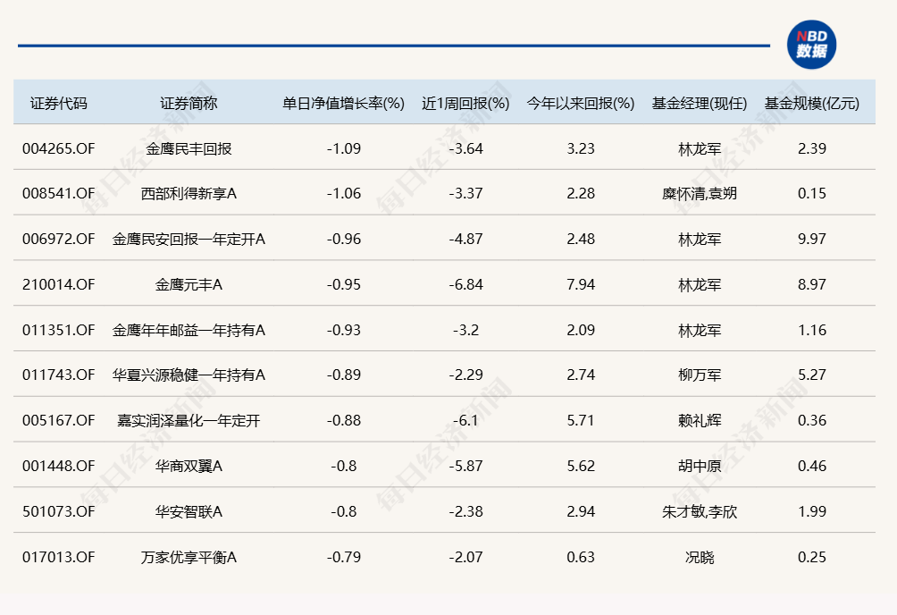
Task: Click weekly return value -4.87
Action: coord(465,239)
